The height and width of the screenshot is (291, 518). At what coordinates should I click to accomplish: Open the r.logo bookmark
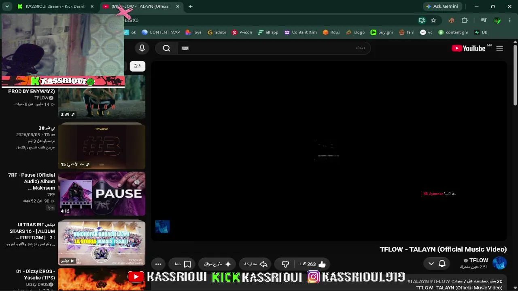click(355, 32)
